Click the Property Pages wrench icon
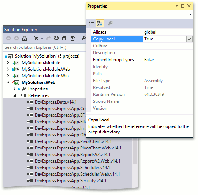 110,23
